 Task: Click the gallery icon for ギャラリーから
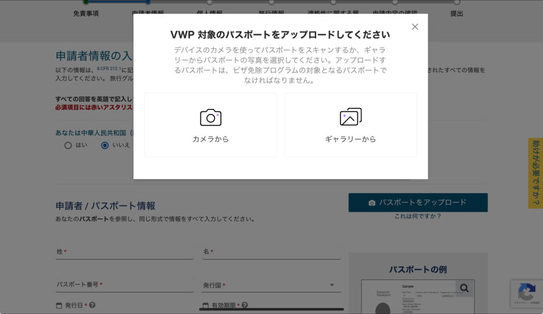coord(350,117)
